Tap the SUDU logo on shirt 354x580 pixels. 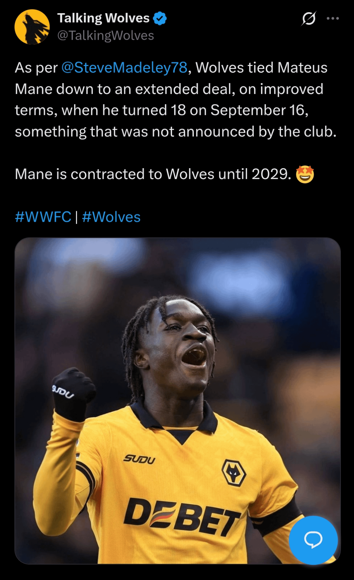pos(139,459)
